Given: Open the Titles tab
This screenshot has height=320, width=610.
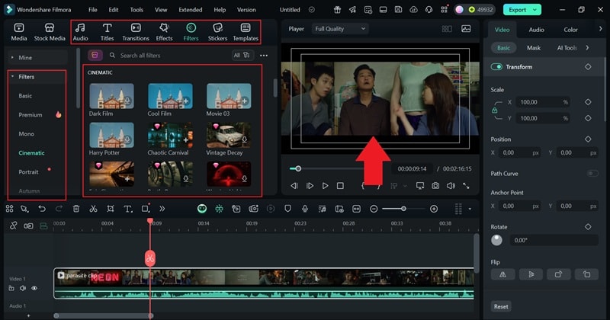Looking at the screenshot, I should (x=107, y=32).
